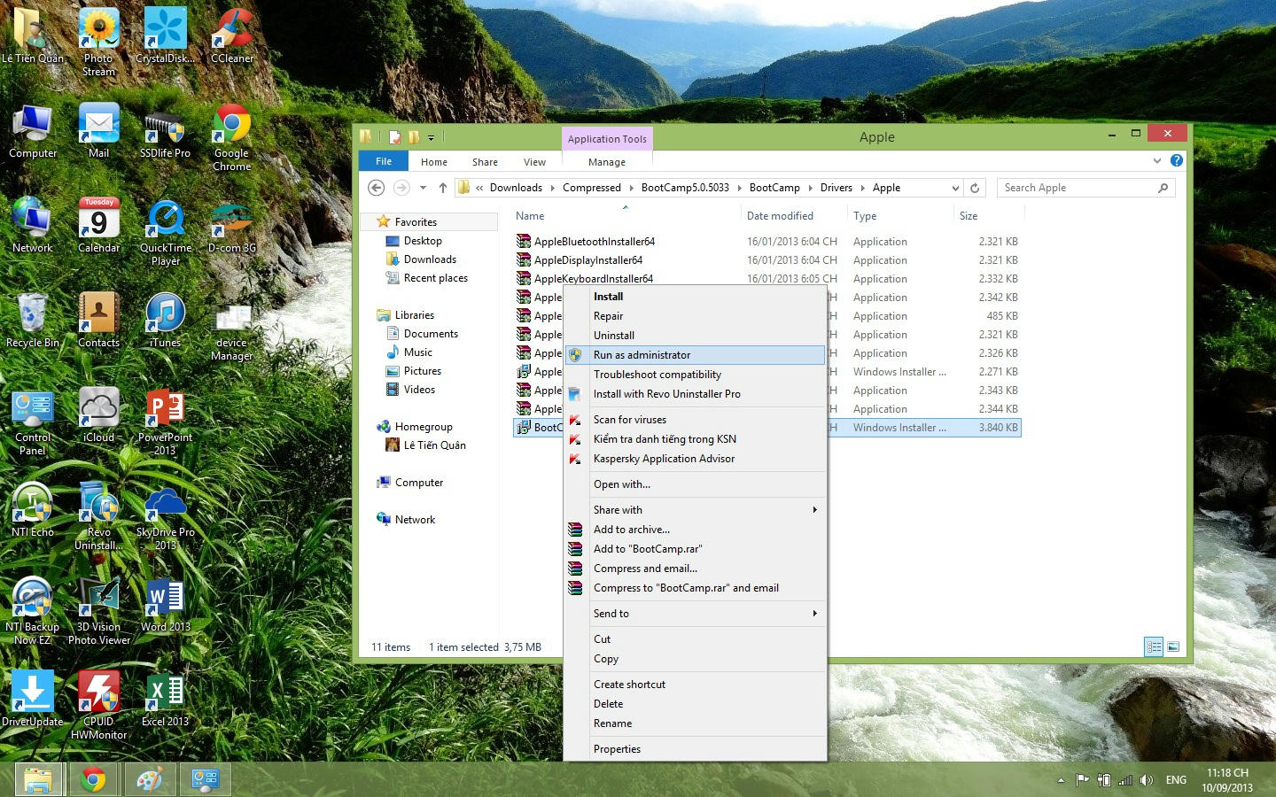The width and height of the screenshot is (1276, 797).
Task: Open Word 2013 desktop shortcut
Action: (x=165, y=605)
